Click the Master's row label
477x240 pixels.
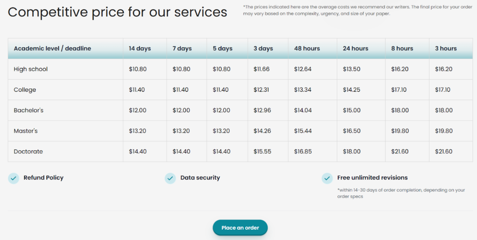click(x=26, y=131)
